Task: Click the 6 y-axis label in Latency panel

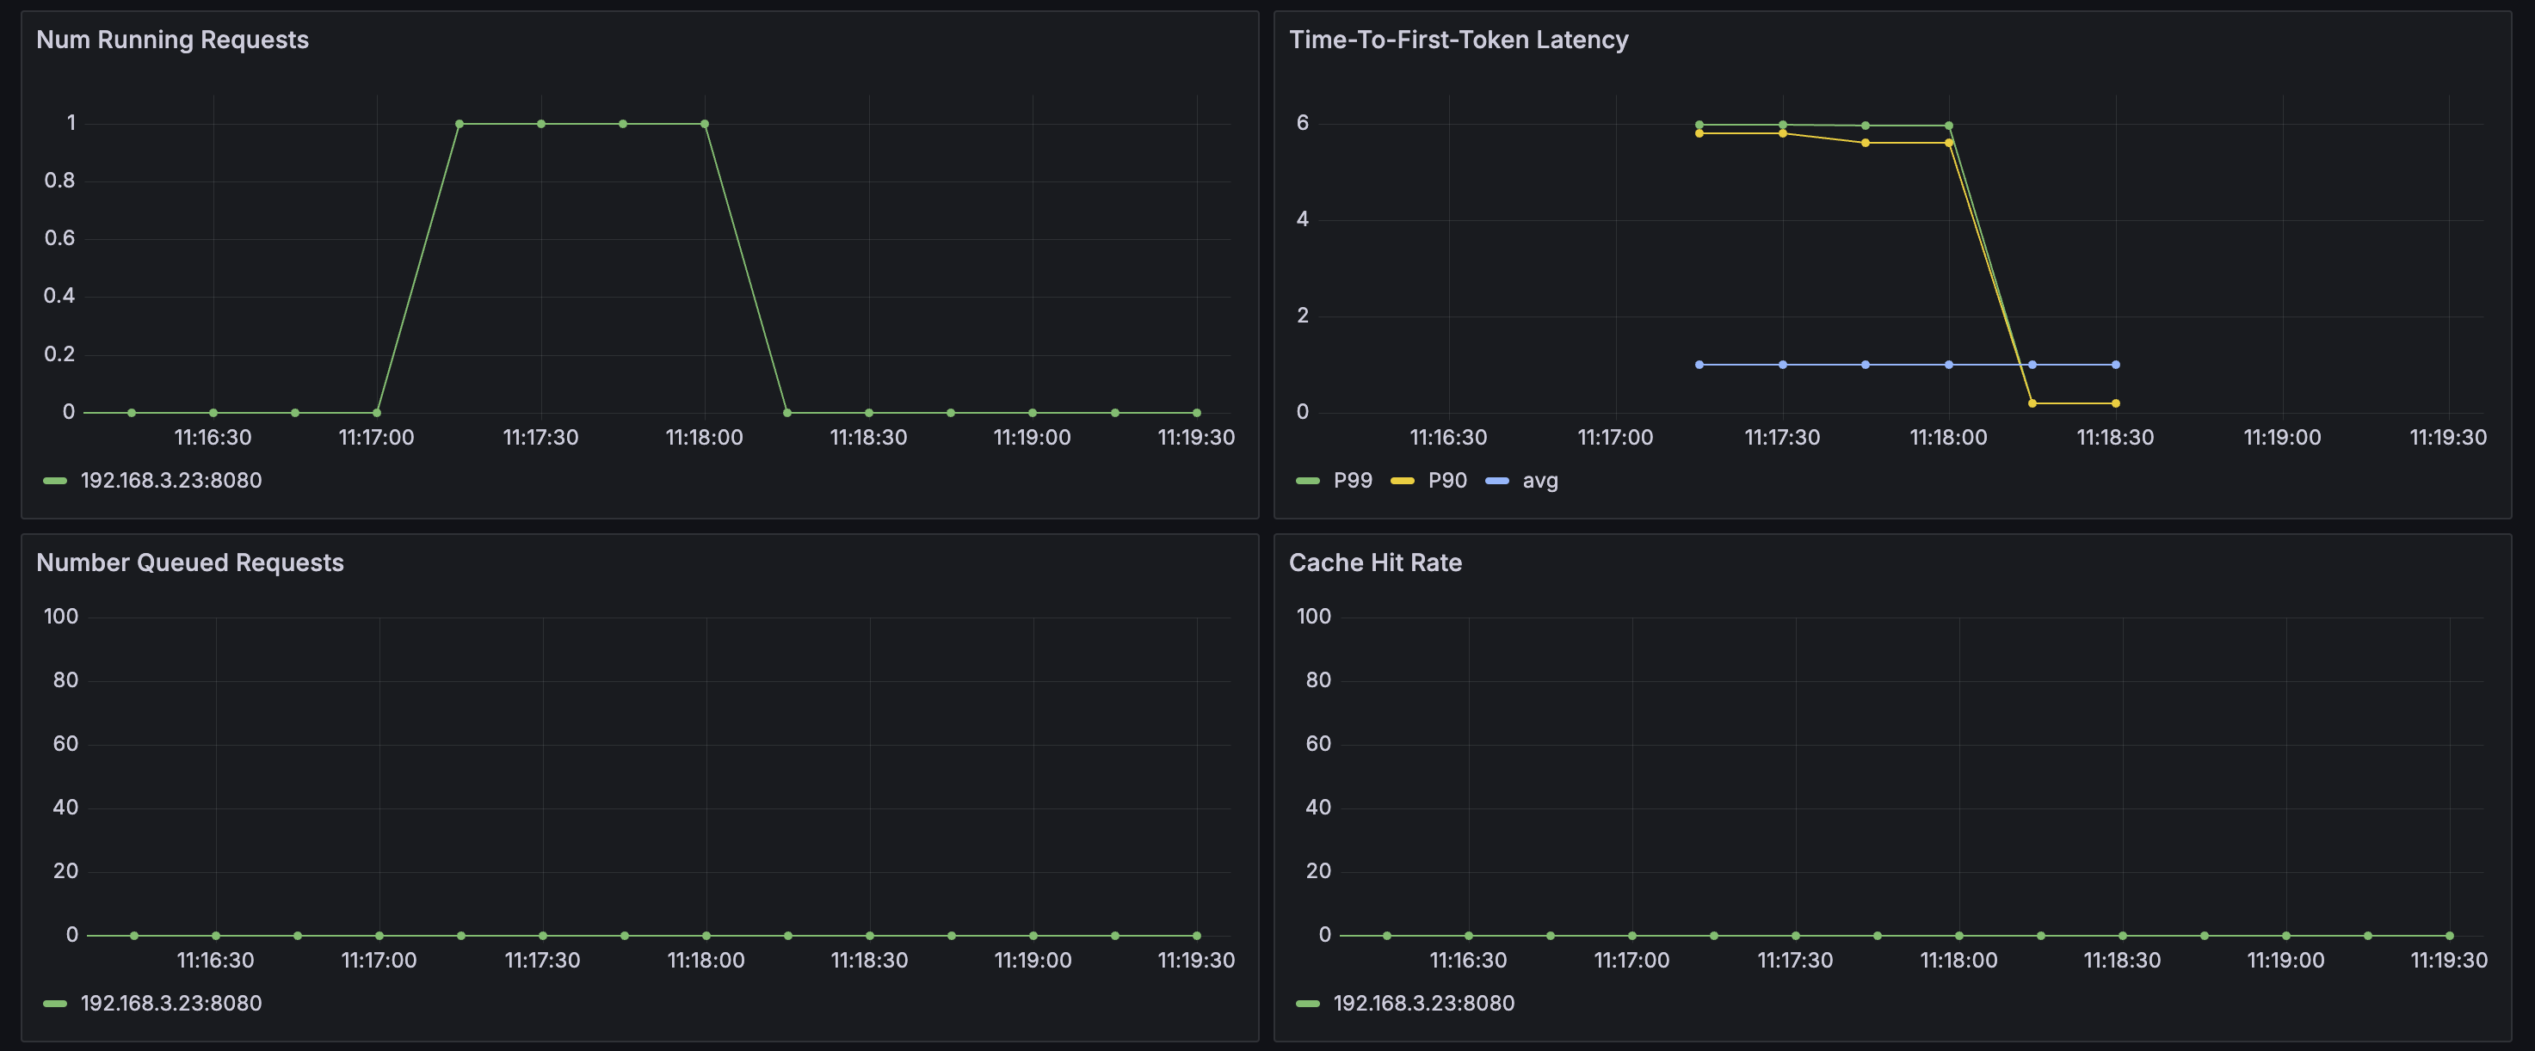Action: [x=1303, y=123]
